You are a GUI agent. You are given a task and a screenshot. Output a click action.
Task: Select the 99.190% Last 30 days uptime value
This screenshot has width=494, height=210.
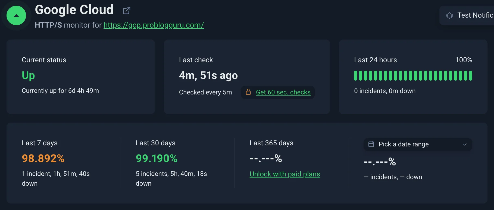pos(157,158)
